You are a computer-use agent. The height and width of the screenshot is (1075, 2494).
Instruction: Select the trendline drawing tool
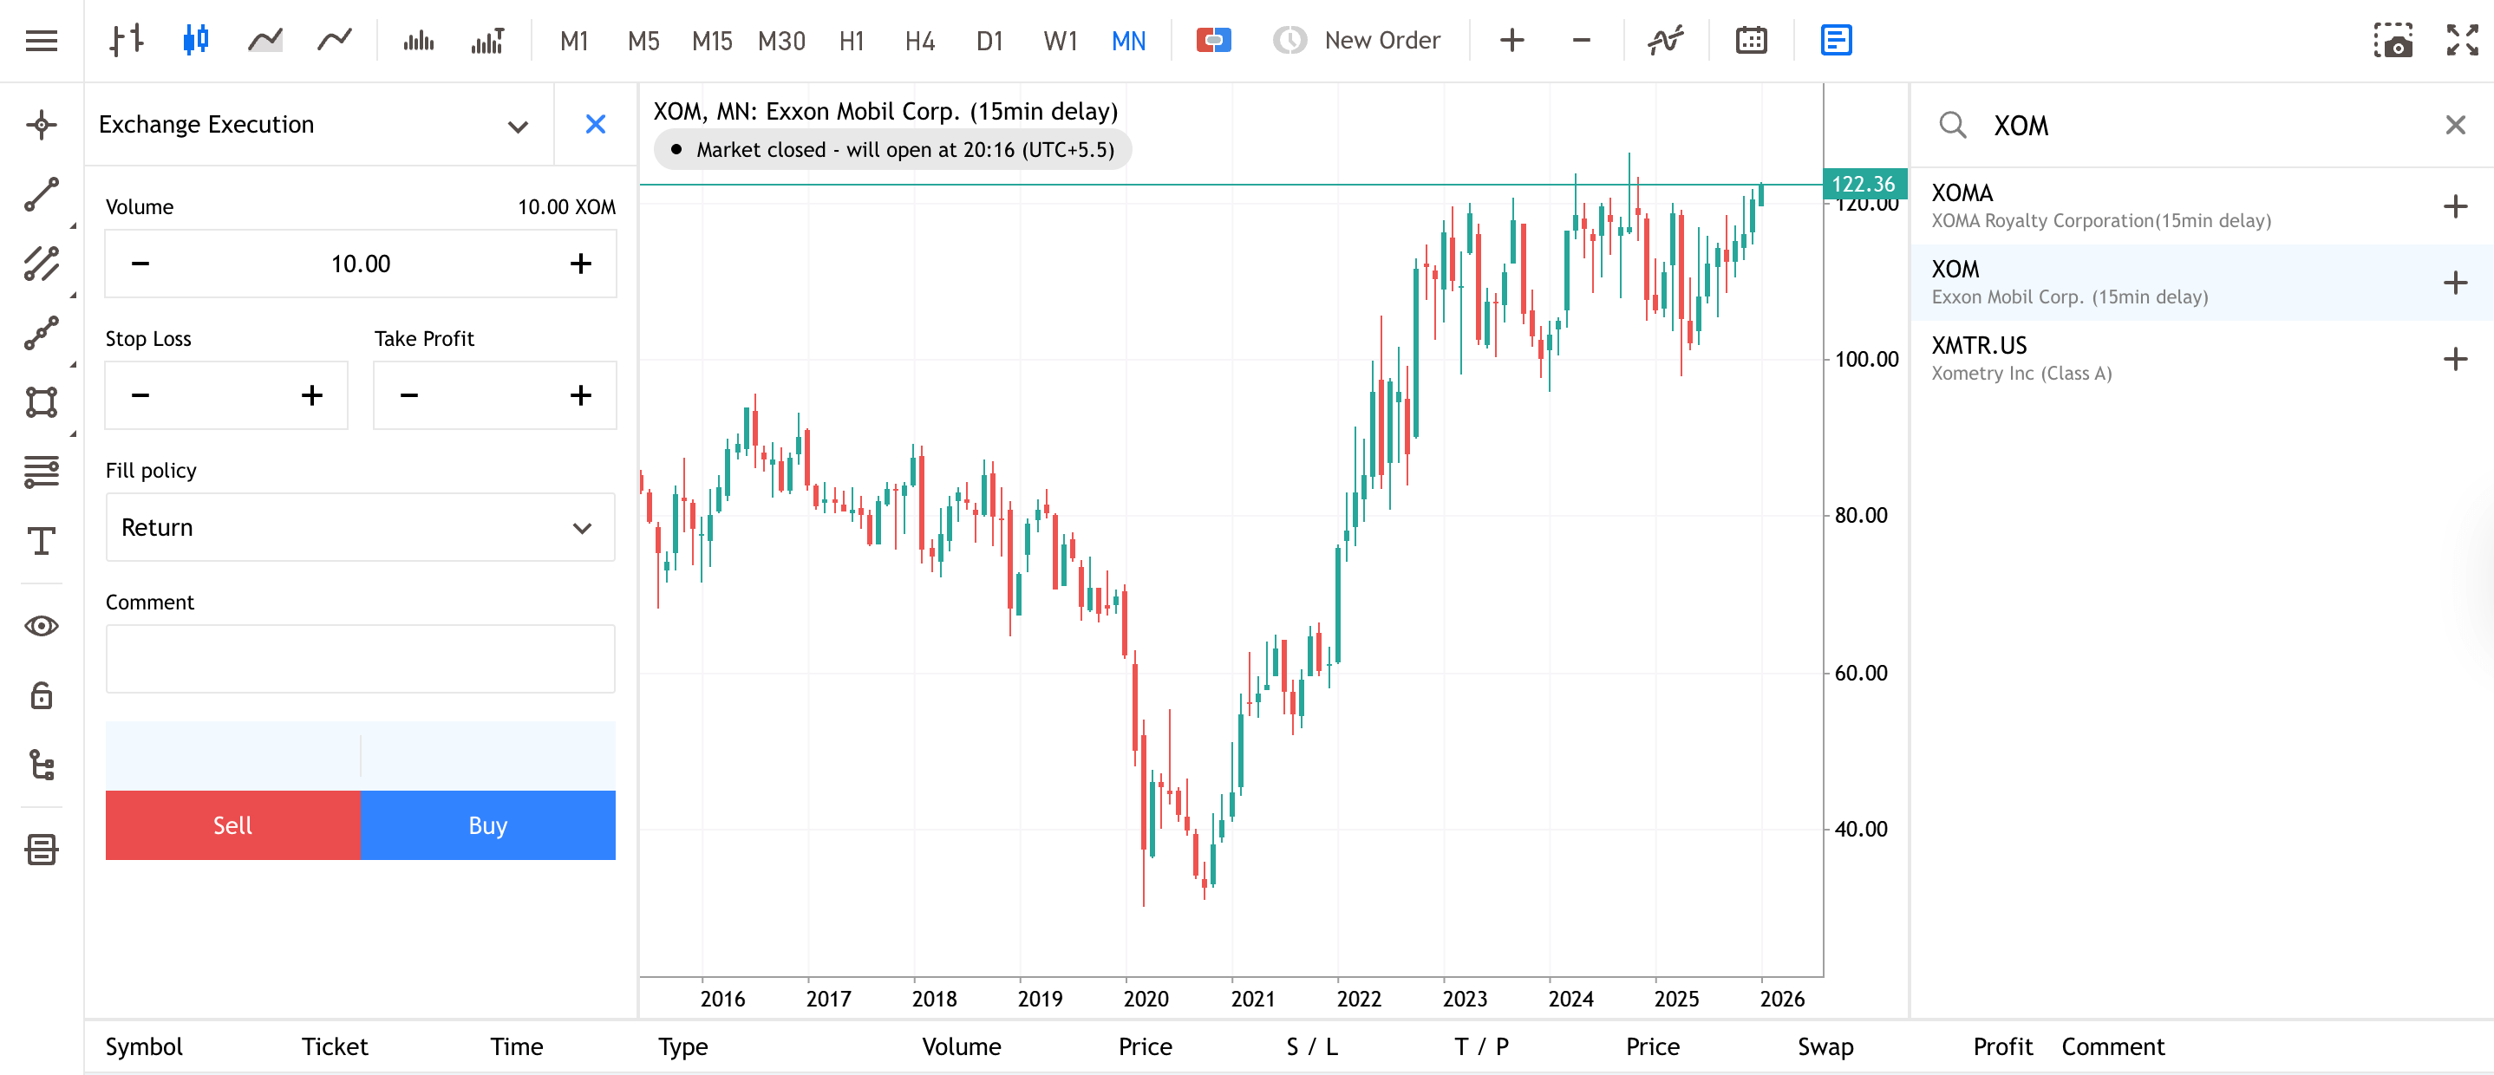pos(41,192)
